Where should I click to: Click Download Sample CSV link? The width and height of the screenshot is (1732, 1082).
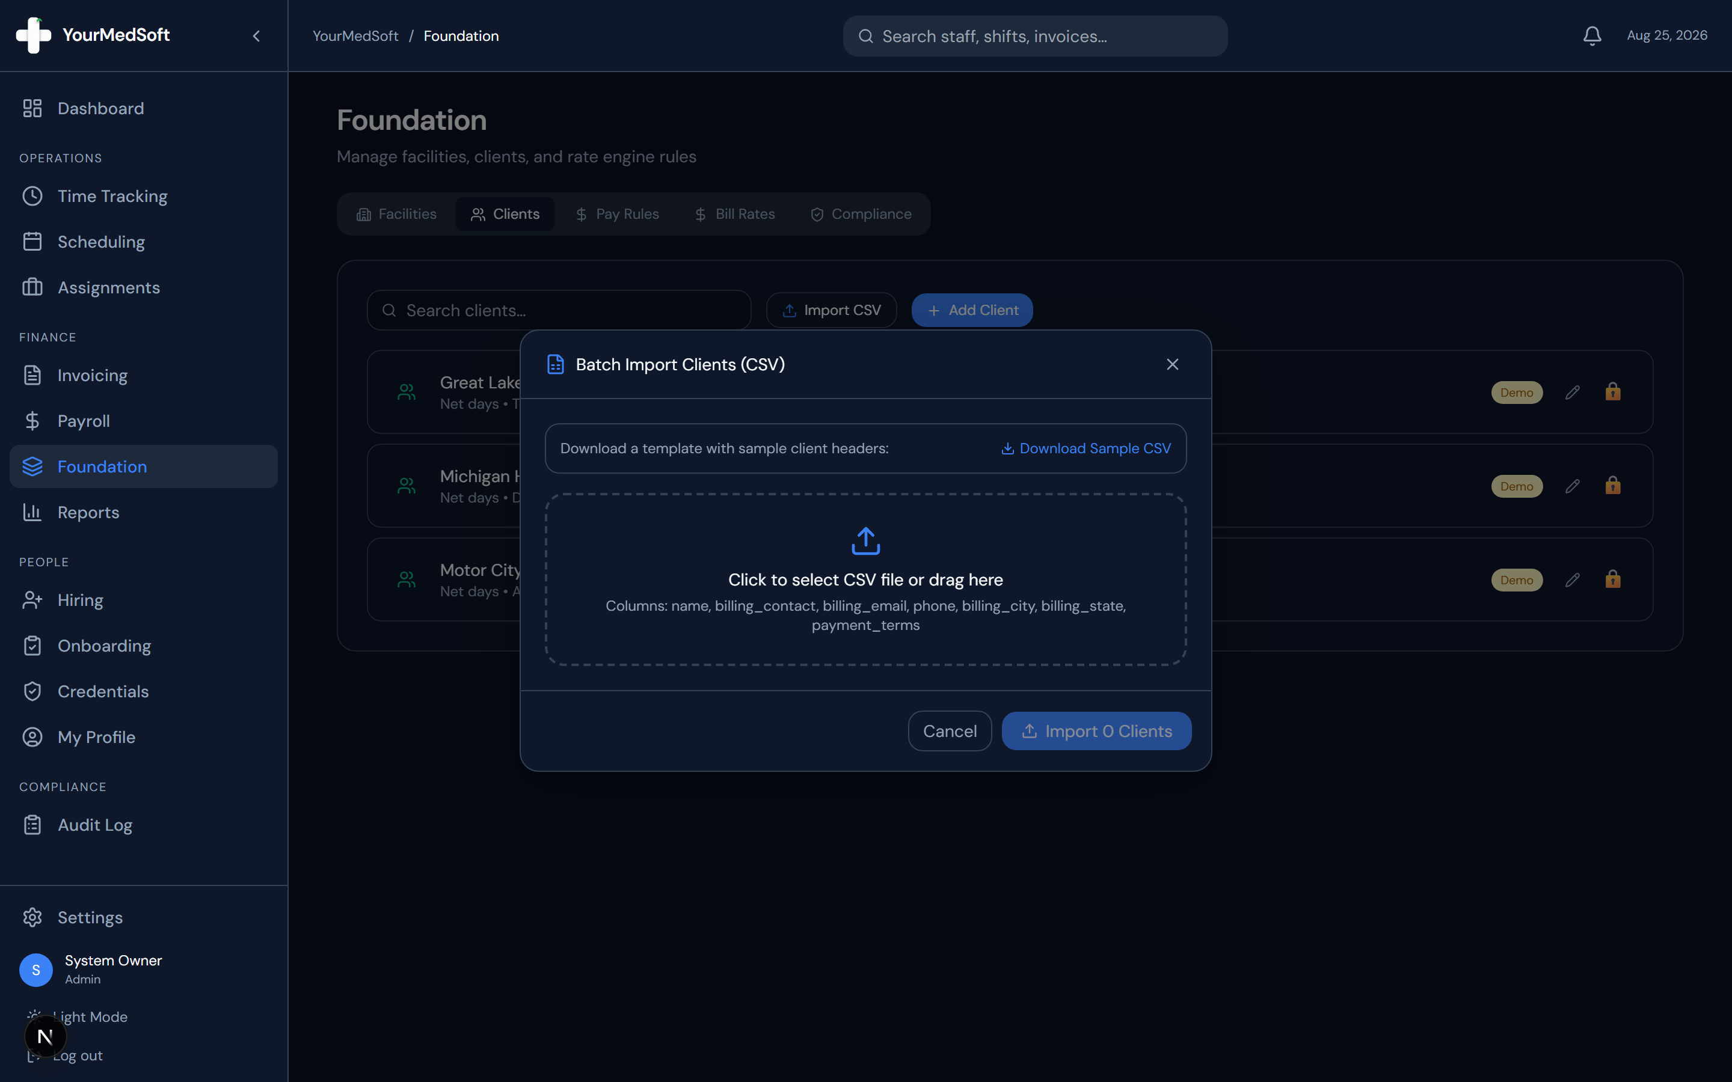point(1086,448)
